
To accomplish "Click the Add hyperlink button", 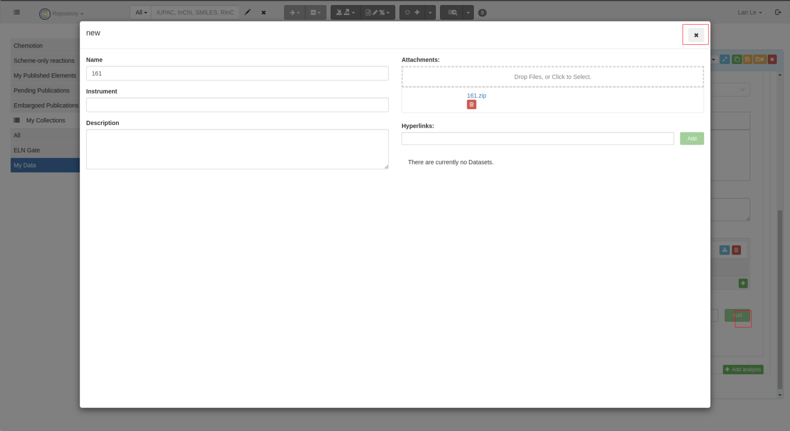I will tap(691, 139).
